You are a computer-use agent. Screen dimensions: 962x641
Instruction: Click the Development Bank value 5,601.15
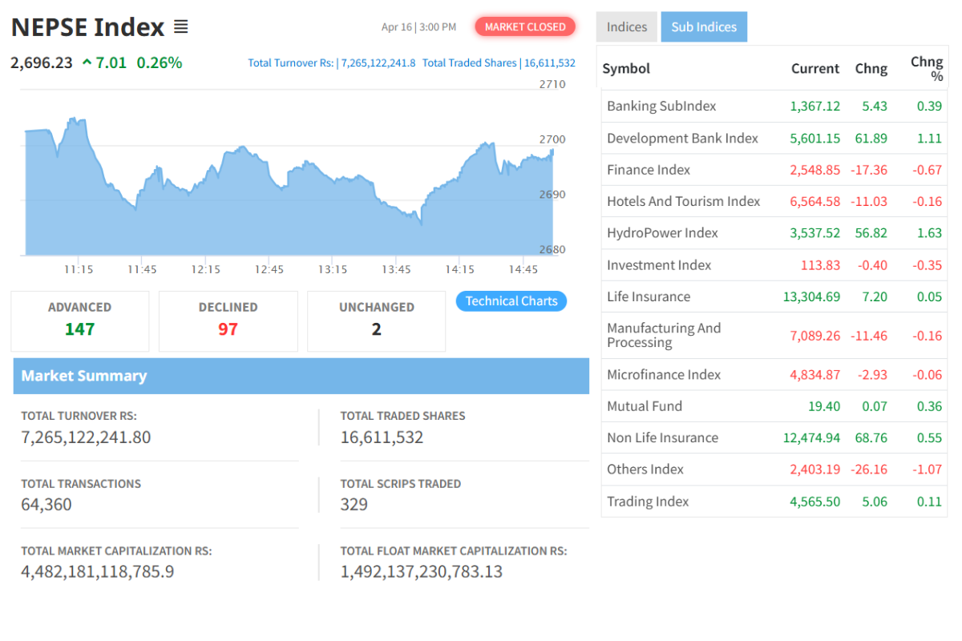[815, 138]
